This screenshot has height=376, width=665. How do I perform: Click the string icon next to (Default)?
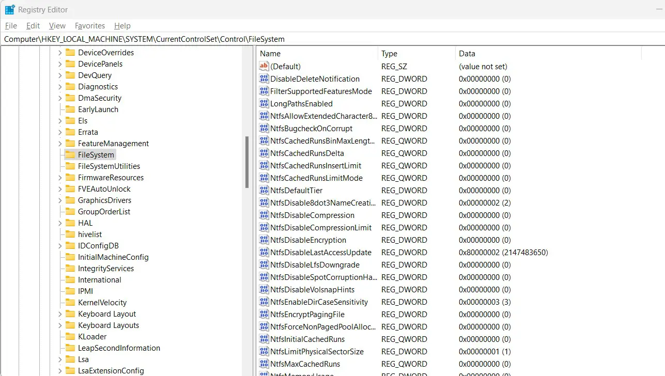264,67
